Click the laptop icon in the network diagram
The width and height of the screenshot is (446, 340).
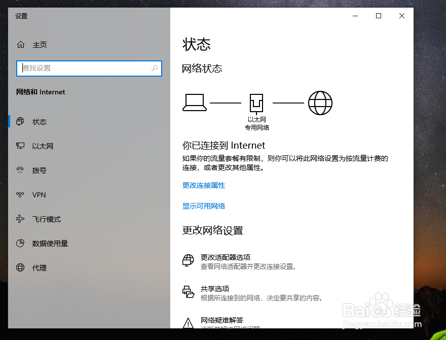tap(195, 103)
